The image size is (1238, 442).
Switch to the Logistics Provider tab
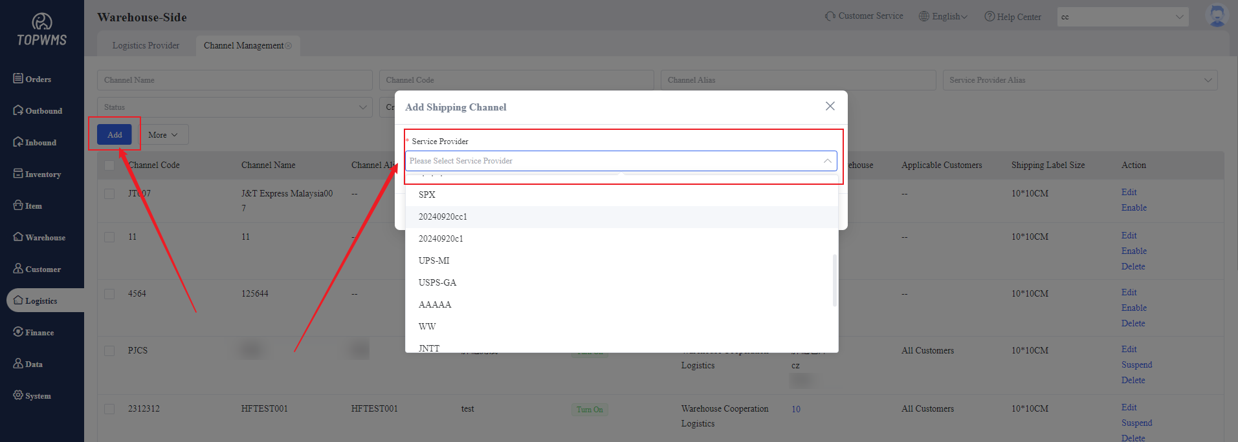146,46
